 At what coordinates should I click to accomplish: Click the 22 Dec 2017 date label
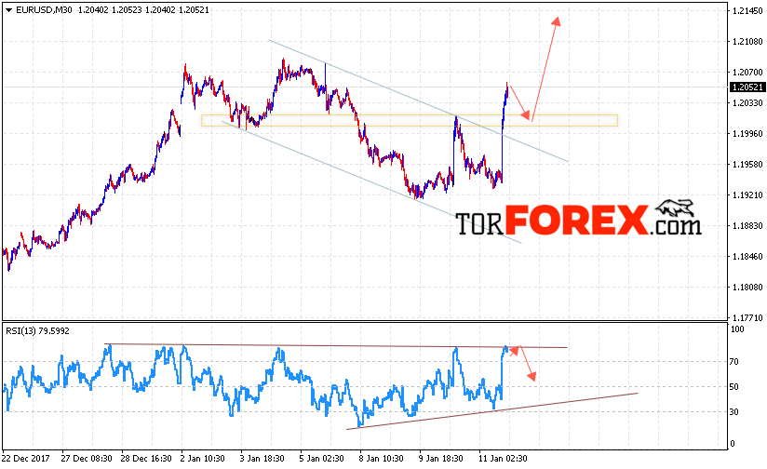(x=26, y=459)
